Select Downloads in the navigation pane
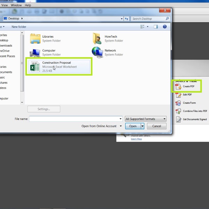209x209 pixels. (6, 46)
